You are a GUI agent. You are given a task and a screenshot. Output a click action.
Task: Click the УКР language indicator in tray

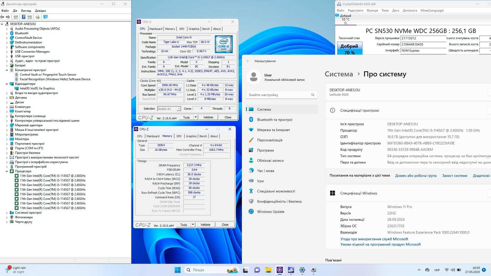tap(437, 270)
